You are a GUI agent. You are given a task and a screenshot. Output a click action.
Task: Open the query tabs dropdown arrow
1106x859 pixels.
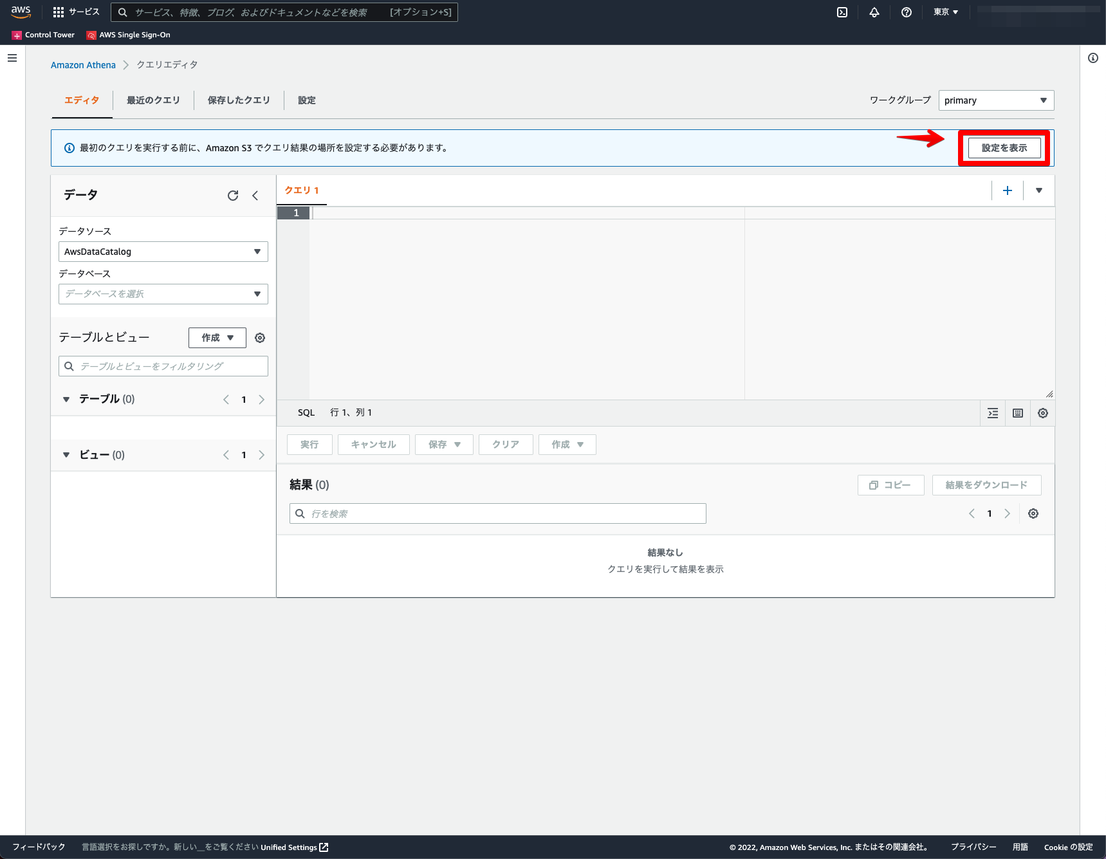pyautogui.click(x=1039, y=190)
